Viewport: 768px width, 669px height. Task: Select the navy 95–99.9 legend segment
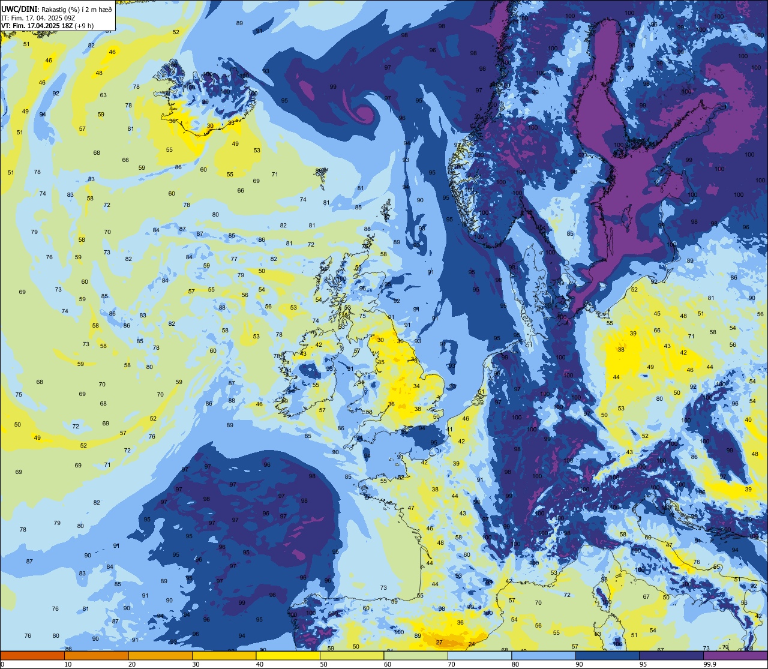point(671,655)
